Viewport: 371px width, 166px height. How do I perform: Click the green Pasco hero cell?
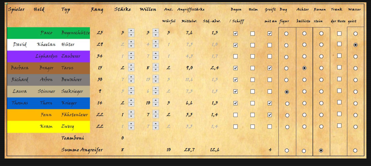(46, 33)
